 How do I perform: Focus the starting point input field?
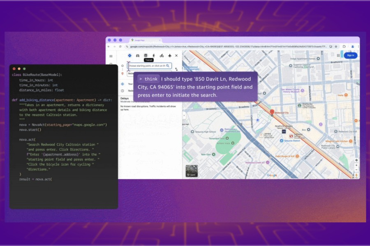(x=149, y=66)
